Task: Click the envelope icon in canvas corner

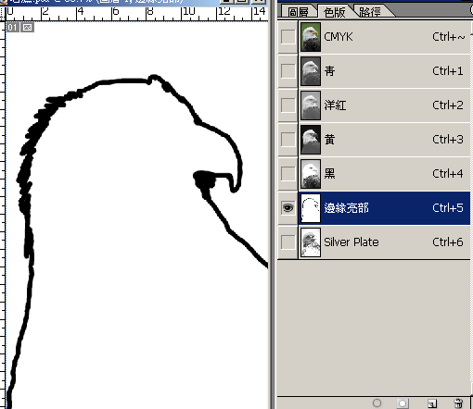Action: click(27, 28)
